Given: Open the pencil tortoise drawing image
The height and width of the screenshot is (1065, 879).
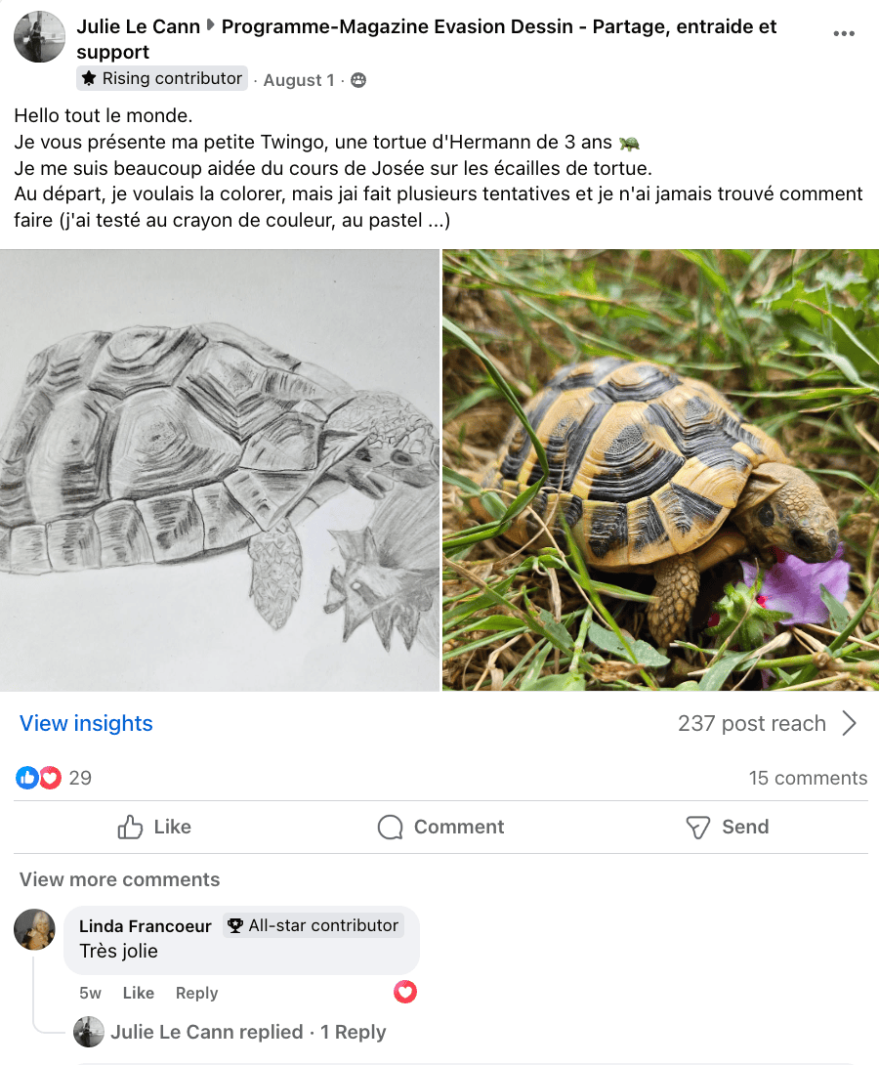Looking at the screenshot, I should pyautogui.click(x=219, y=470).
